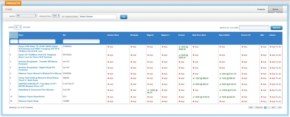Sort table by the Sku column header

[x=64, y=35]
